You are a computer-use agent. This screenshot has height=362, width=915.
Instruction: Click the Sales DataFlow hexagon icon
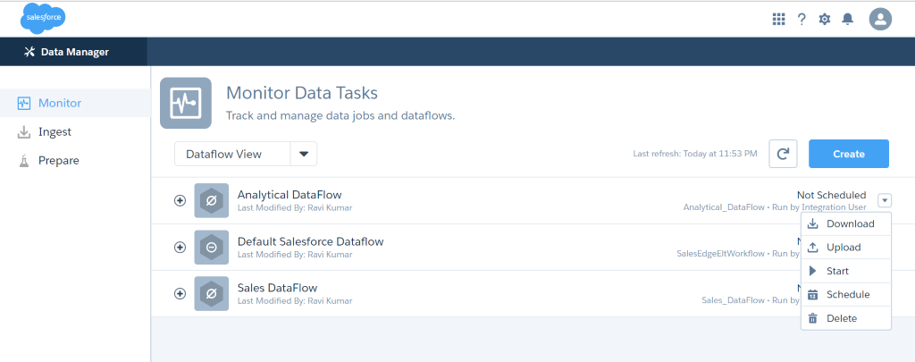pos(211,294)
